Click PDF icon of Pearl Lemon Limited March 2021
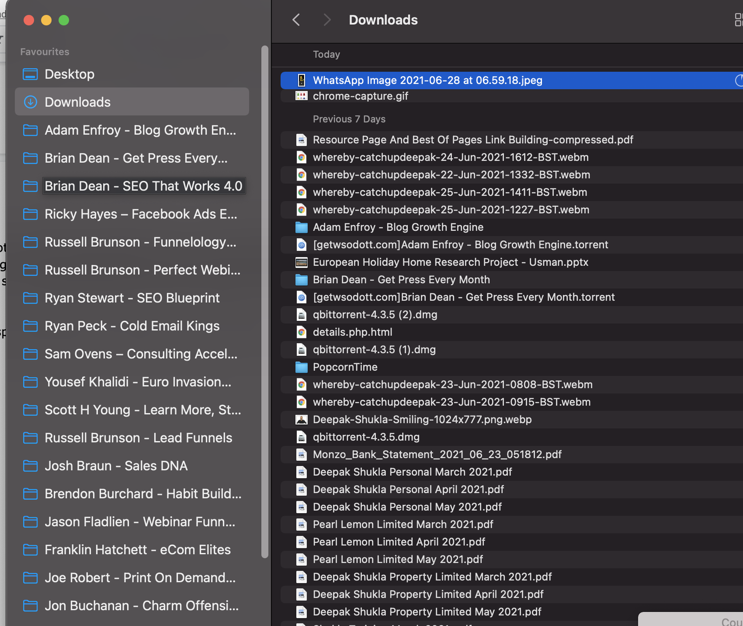743x626 pixels. point(301,525)
